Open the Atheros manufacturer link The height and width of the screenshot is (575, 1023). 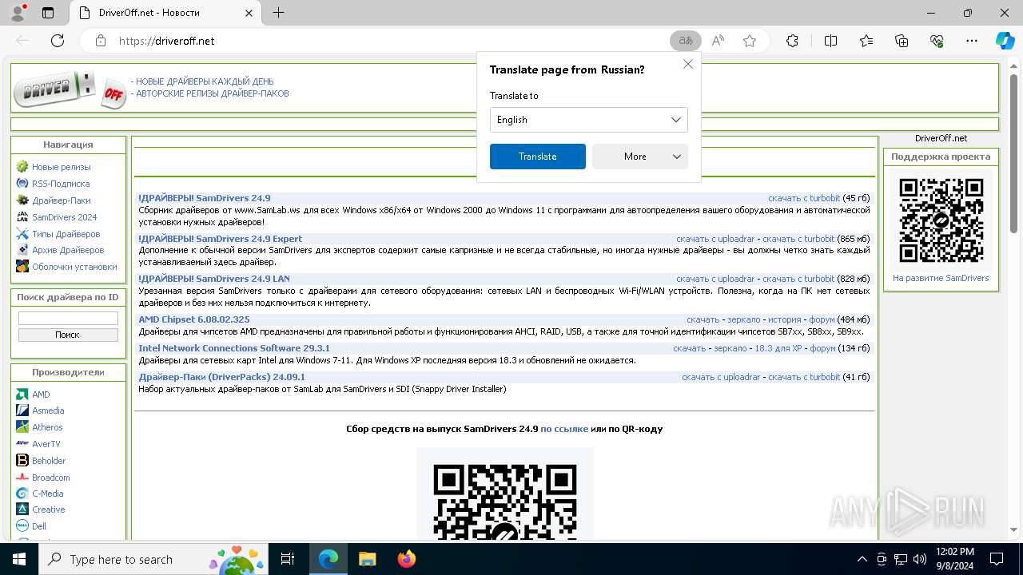point(47,427)
